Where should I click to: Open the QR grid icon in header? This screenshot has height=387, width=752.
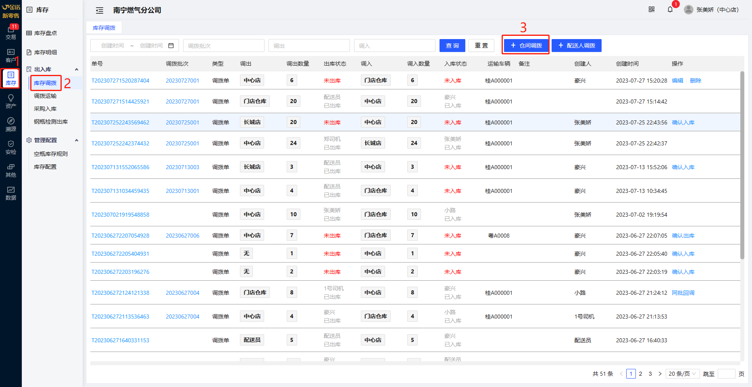(652, 9)
